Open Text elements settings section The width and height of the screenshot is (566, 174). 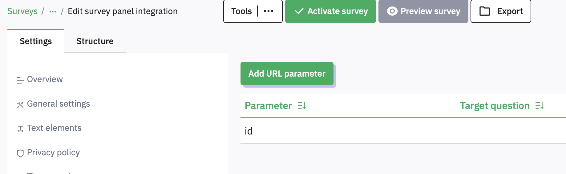(54, 128)
